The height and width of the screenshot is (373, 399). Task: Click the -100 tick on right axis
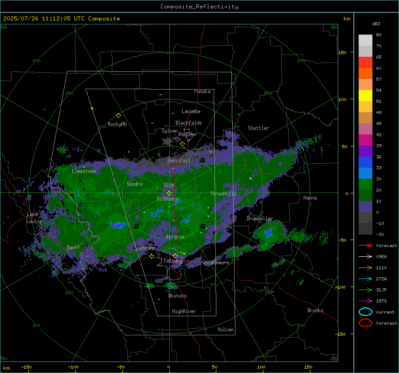tap(340, 287)
